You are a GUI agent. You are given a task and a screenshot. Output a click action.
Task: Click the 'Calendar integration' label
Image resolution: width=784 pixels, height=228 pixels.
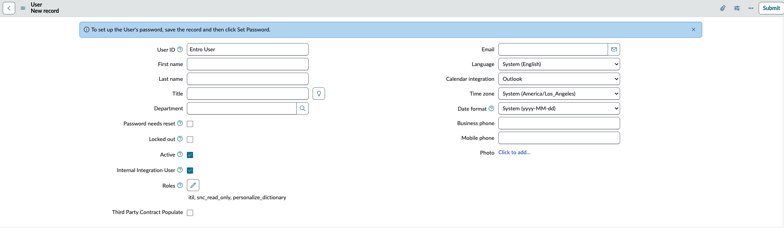tap(470, 79)
